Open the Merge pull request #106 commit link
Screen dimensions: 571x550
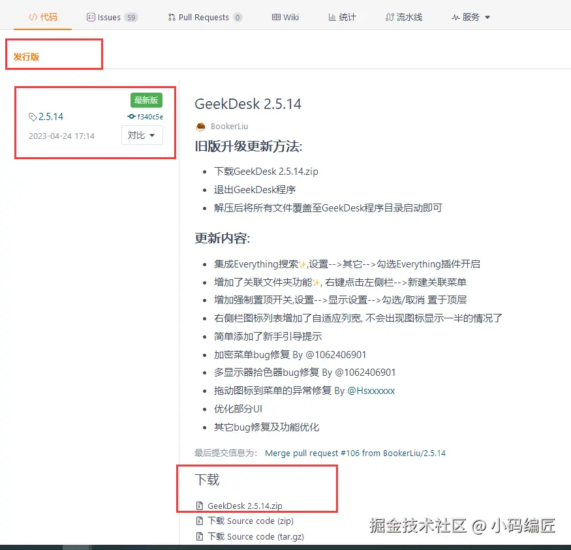(355, 453)
